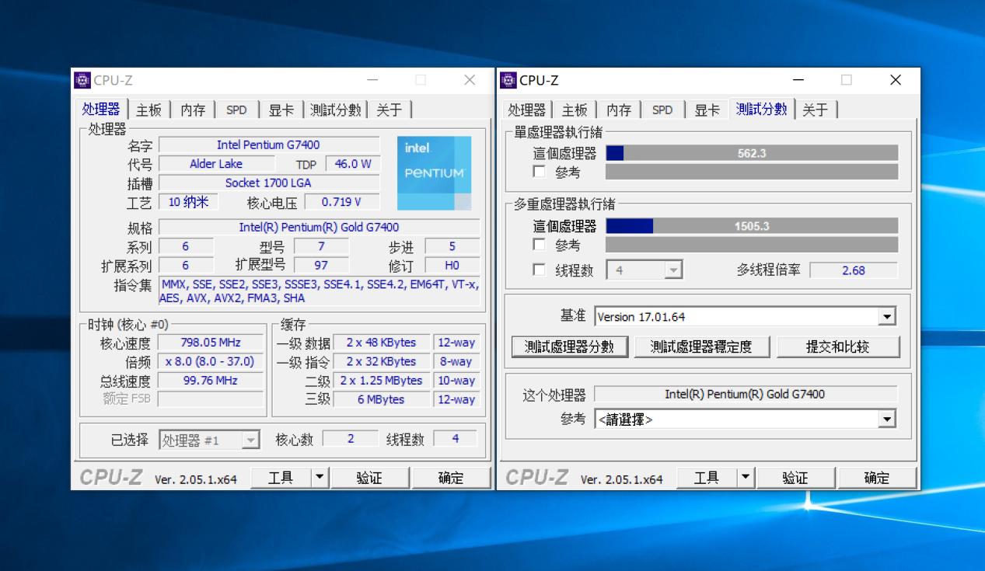Check the 参考 checkbox in multi-thread section
This screenshot has width=985, height=571.
pyautogui.click(x=540, y=245)
